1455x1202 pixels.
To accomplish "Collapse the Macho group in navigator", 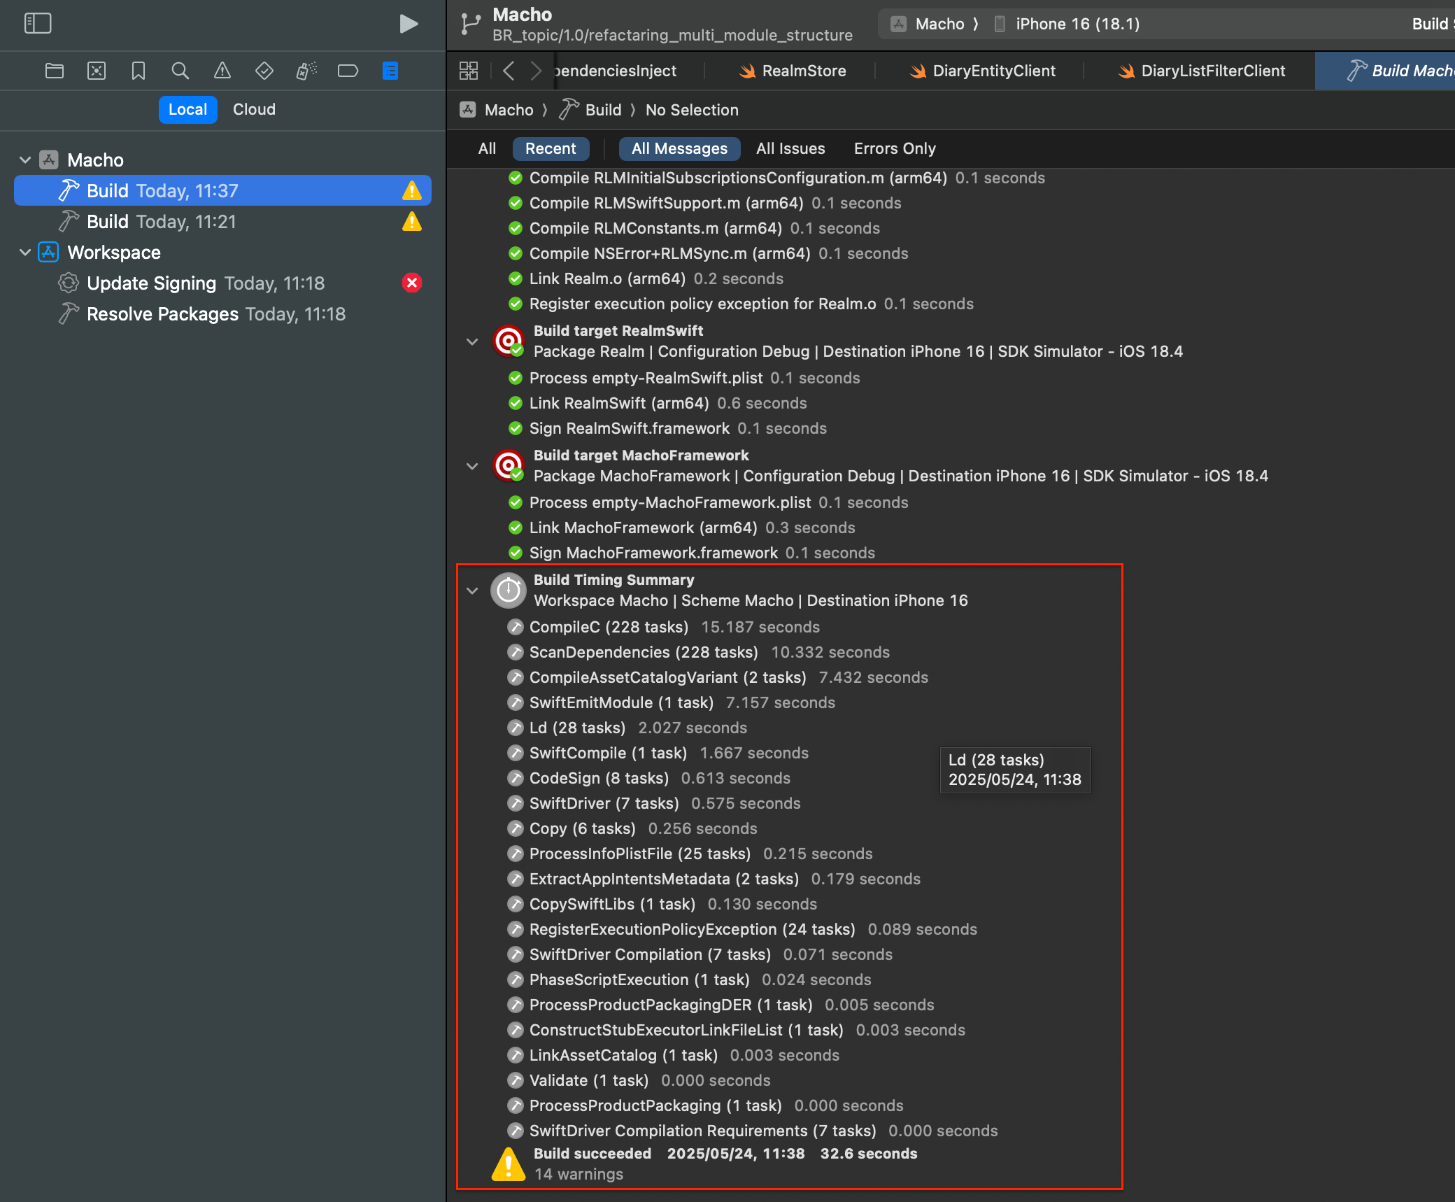I will (25, 160).
